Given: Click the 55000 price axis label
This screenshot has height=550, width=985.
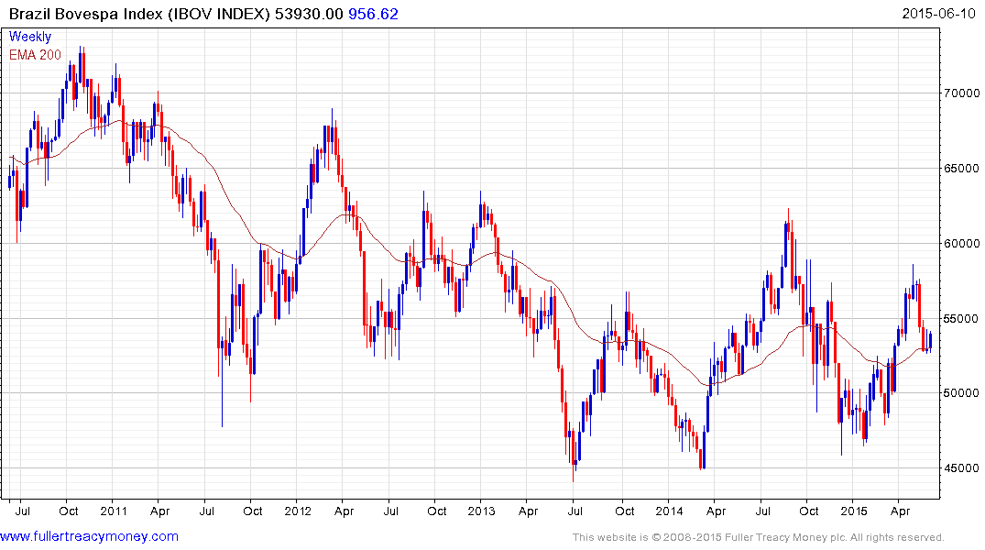Looking at the screenshot, I should 961,318.
